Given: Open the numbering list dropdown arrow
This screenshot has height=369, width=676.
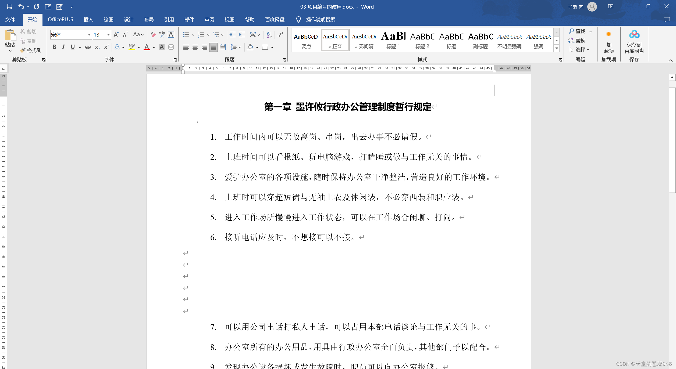Looking at the screenshot, I should pos(208,35).
